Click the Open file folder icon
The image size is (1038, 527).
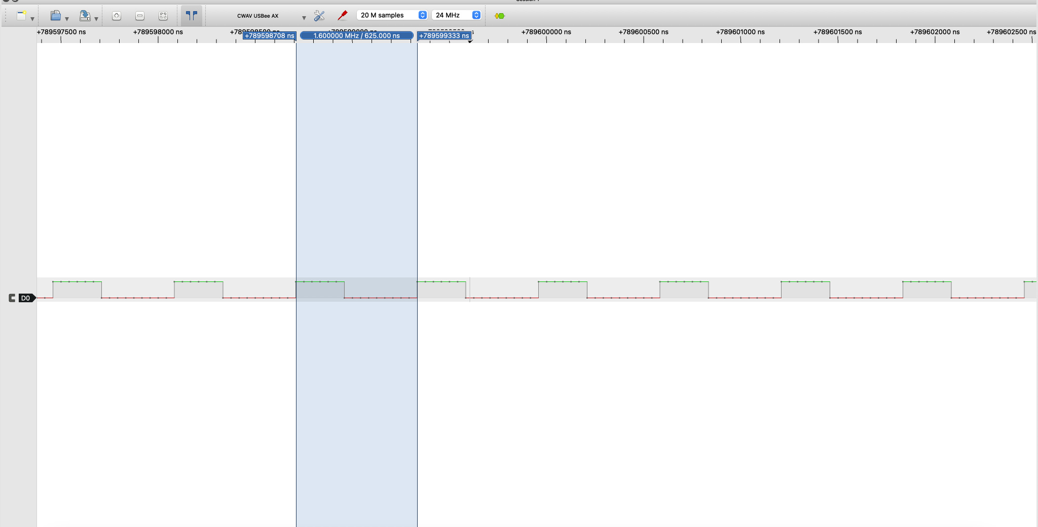point(55,16)
